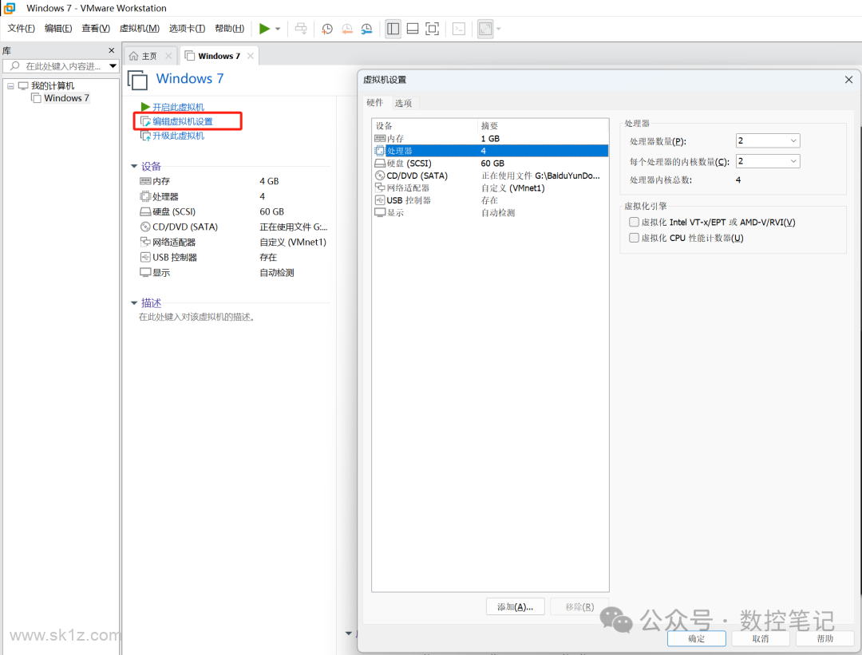Open the 文件(F) menu
862x655 pixels.
coord(21,29)
